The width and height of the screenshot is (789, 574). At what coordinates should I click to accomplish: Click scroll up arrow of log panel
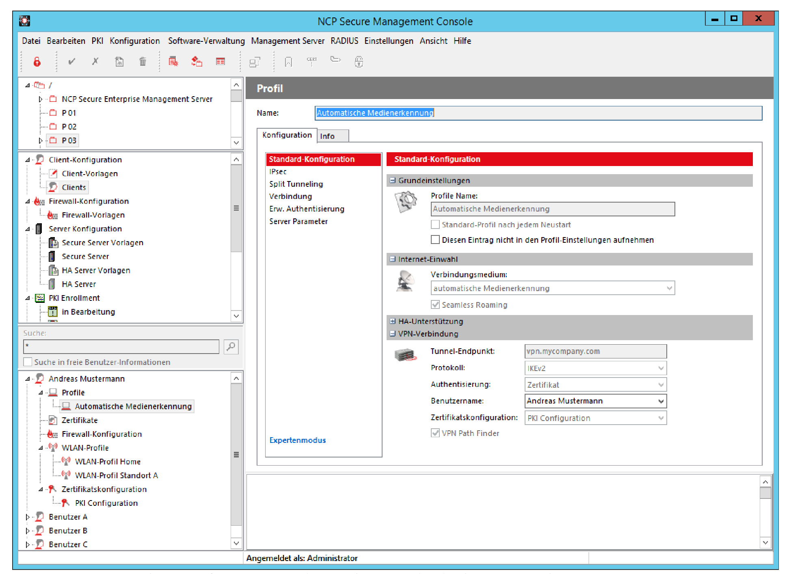[x=765, y=482]
